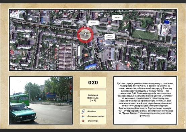Click the "Київська" address line

(93, 95)
